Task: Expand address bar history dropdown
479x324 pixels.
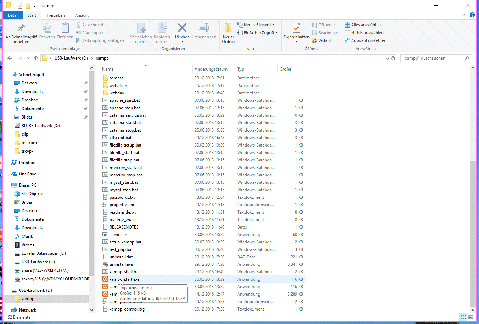Action: point(387,58)
